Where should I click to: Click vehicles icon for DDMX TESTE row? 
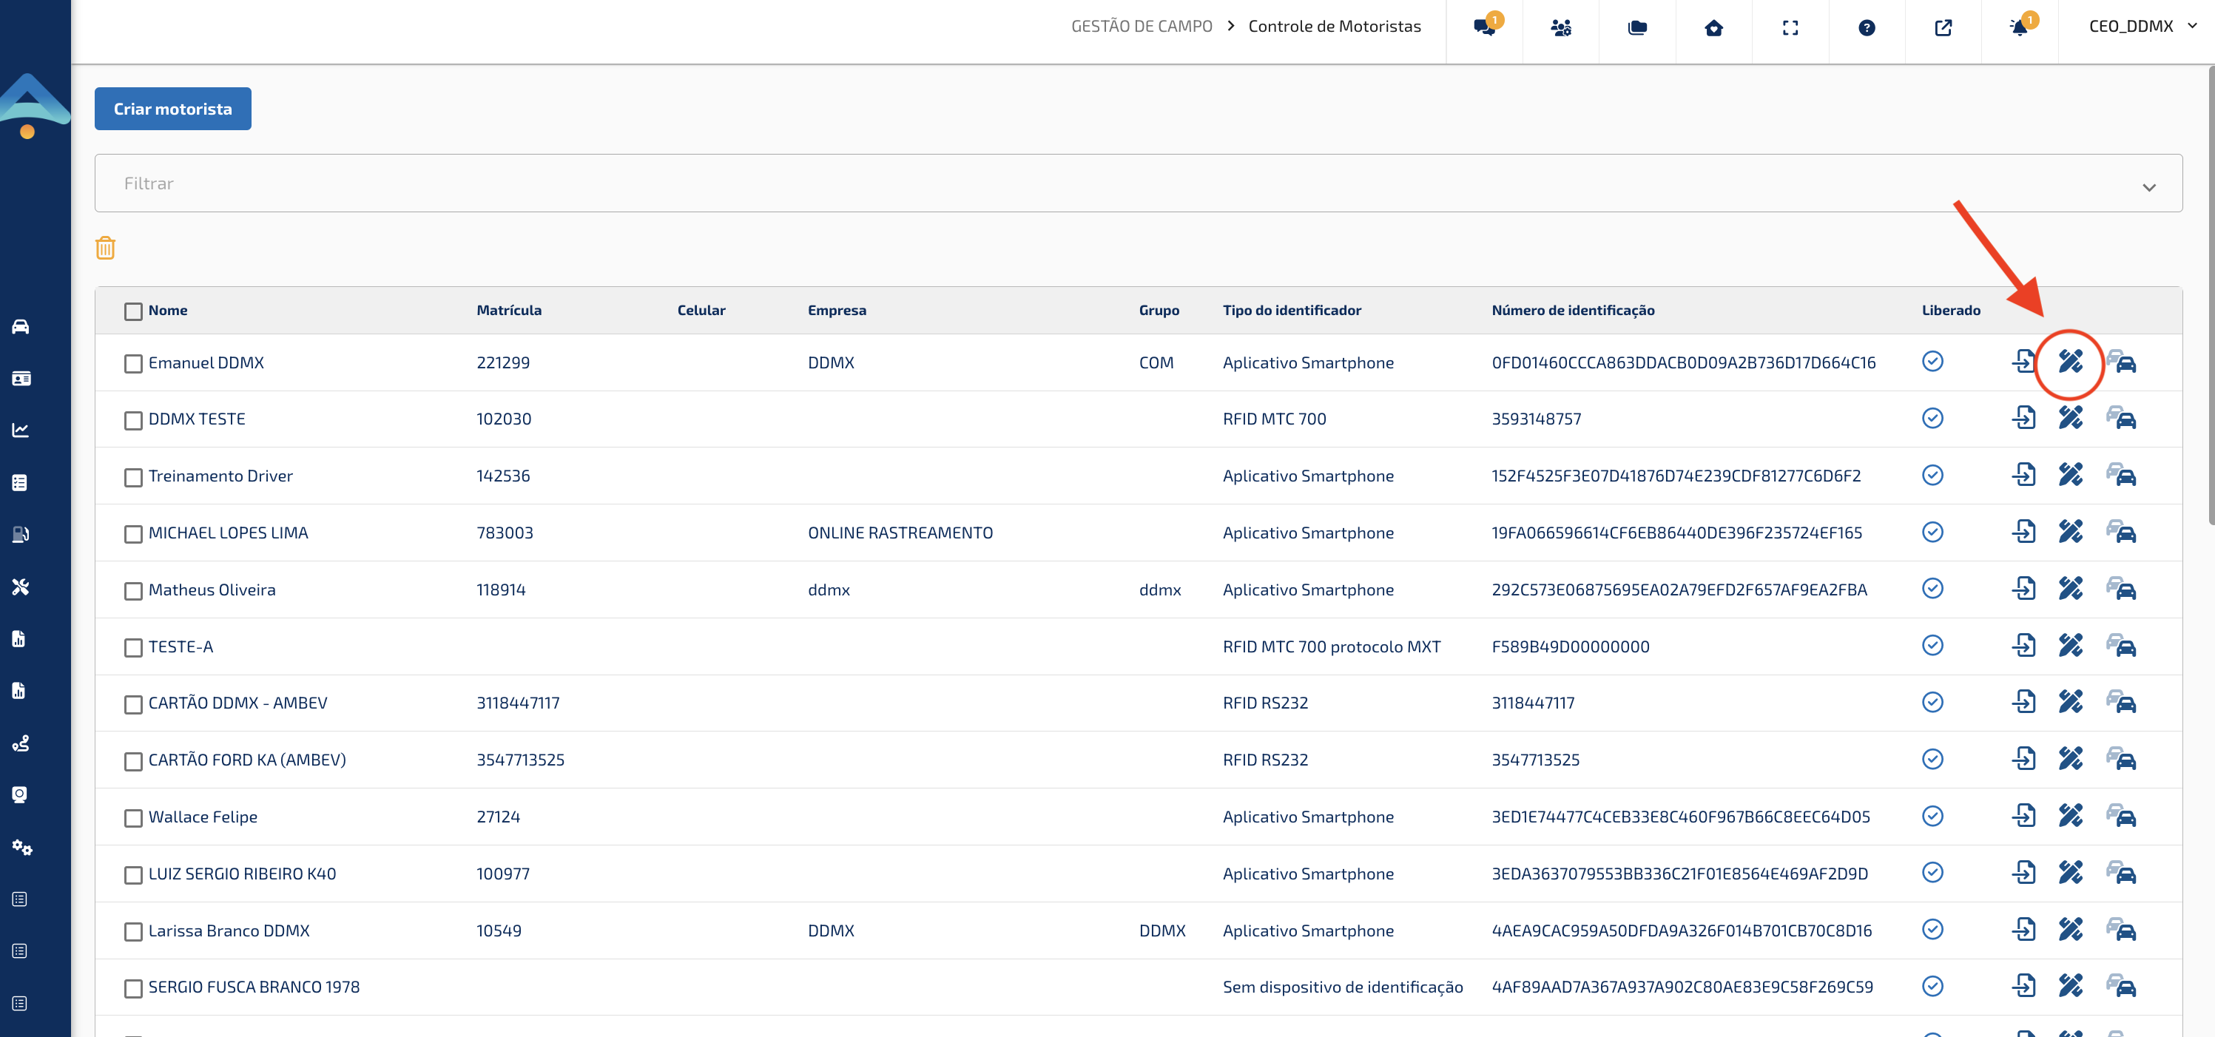(2121, 419)
